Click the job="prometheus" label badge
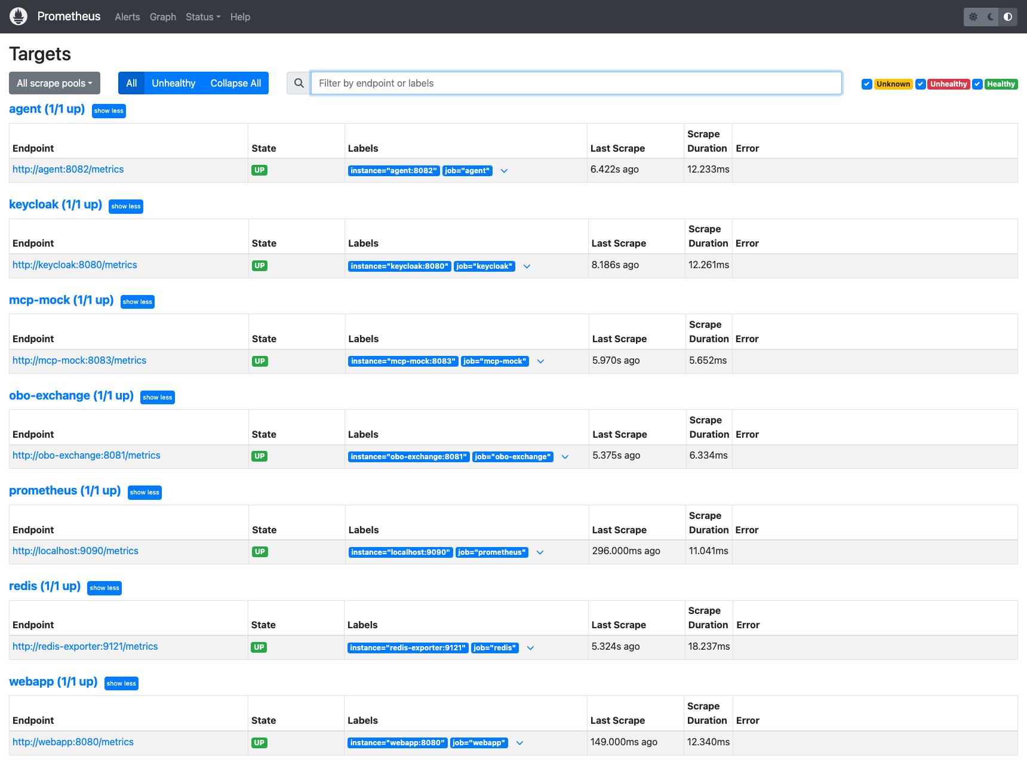The width and height of the screenshot is (1027, 765). pyautogui.click(x=492, y=552)
